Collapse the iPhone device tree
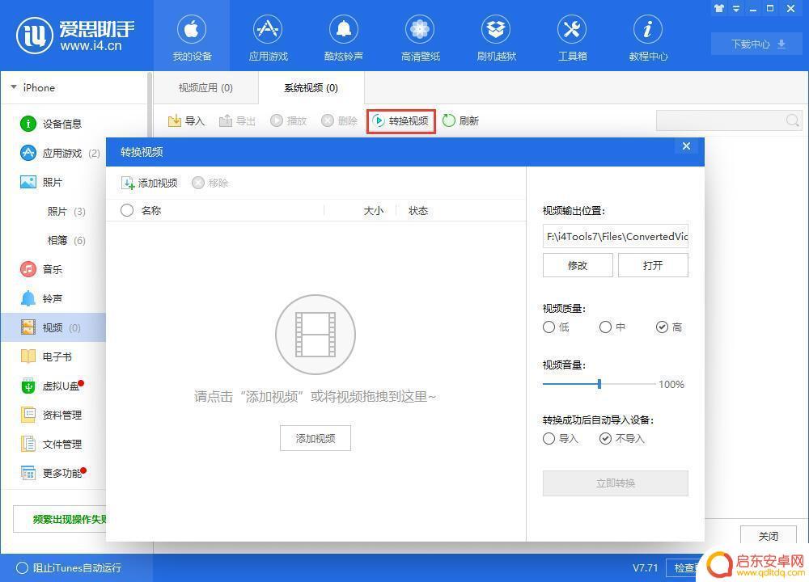The image size is (809, 582). click(14, 87)
